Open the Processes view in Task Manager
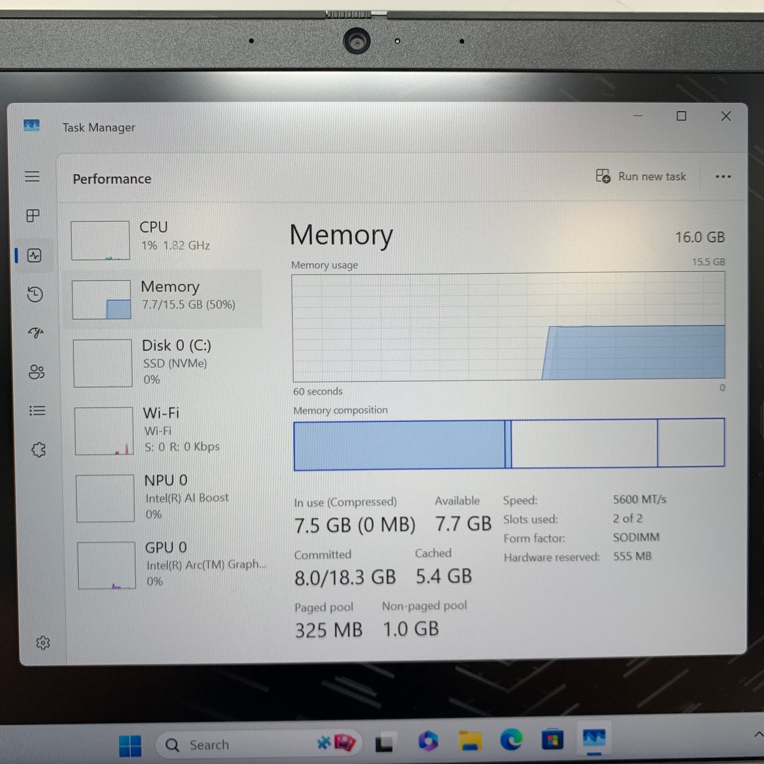The height and width of the screenshot is (764, 764). (33, 216)
